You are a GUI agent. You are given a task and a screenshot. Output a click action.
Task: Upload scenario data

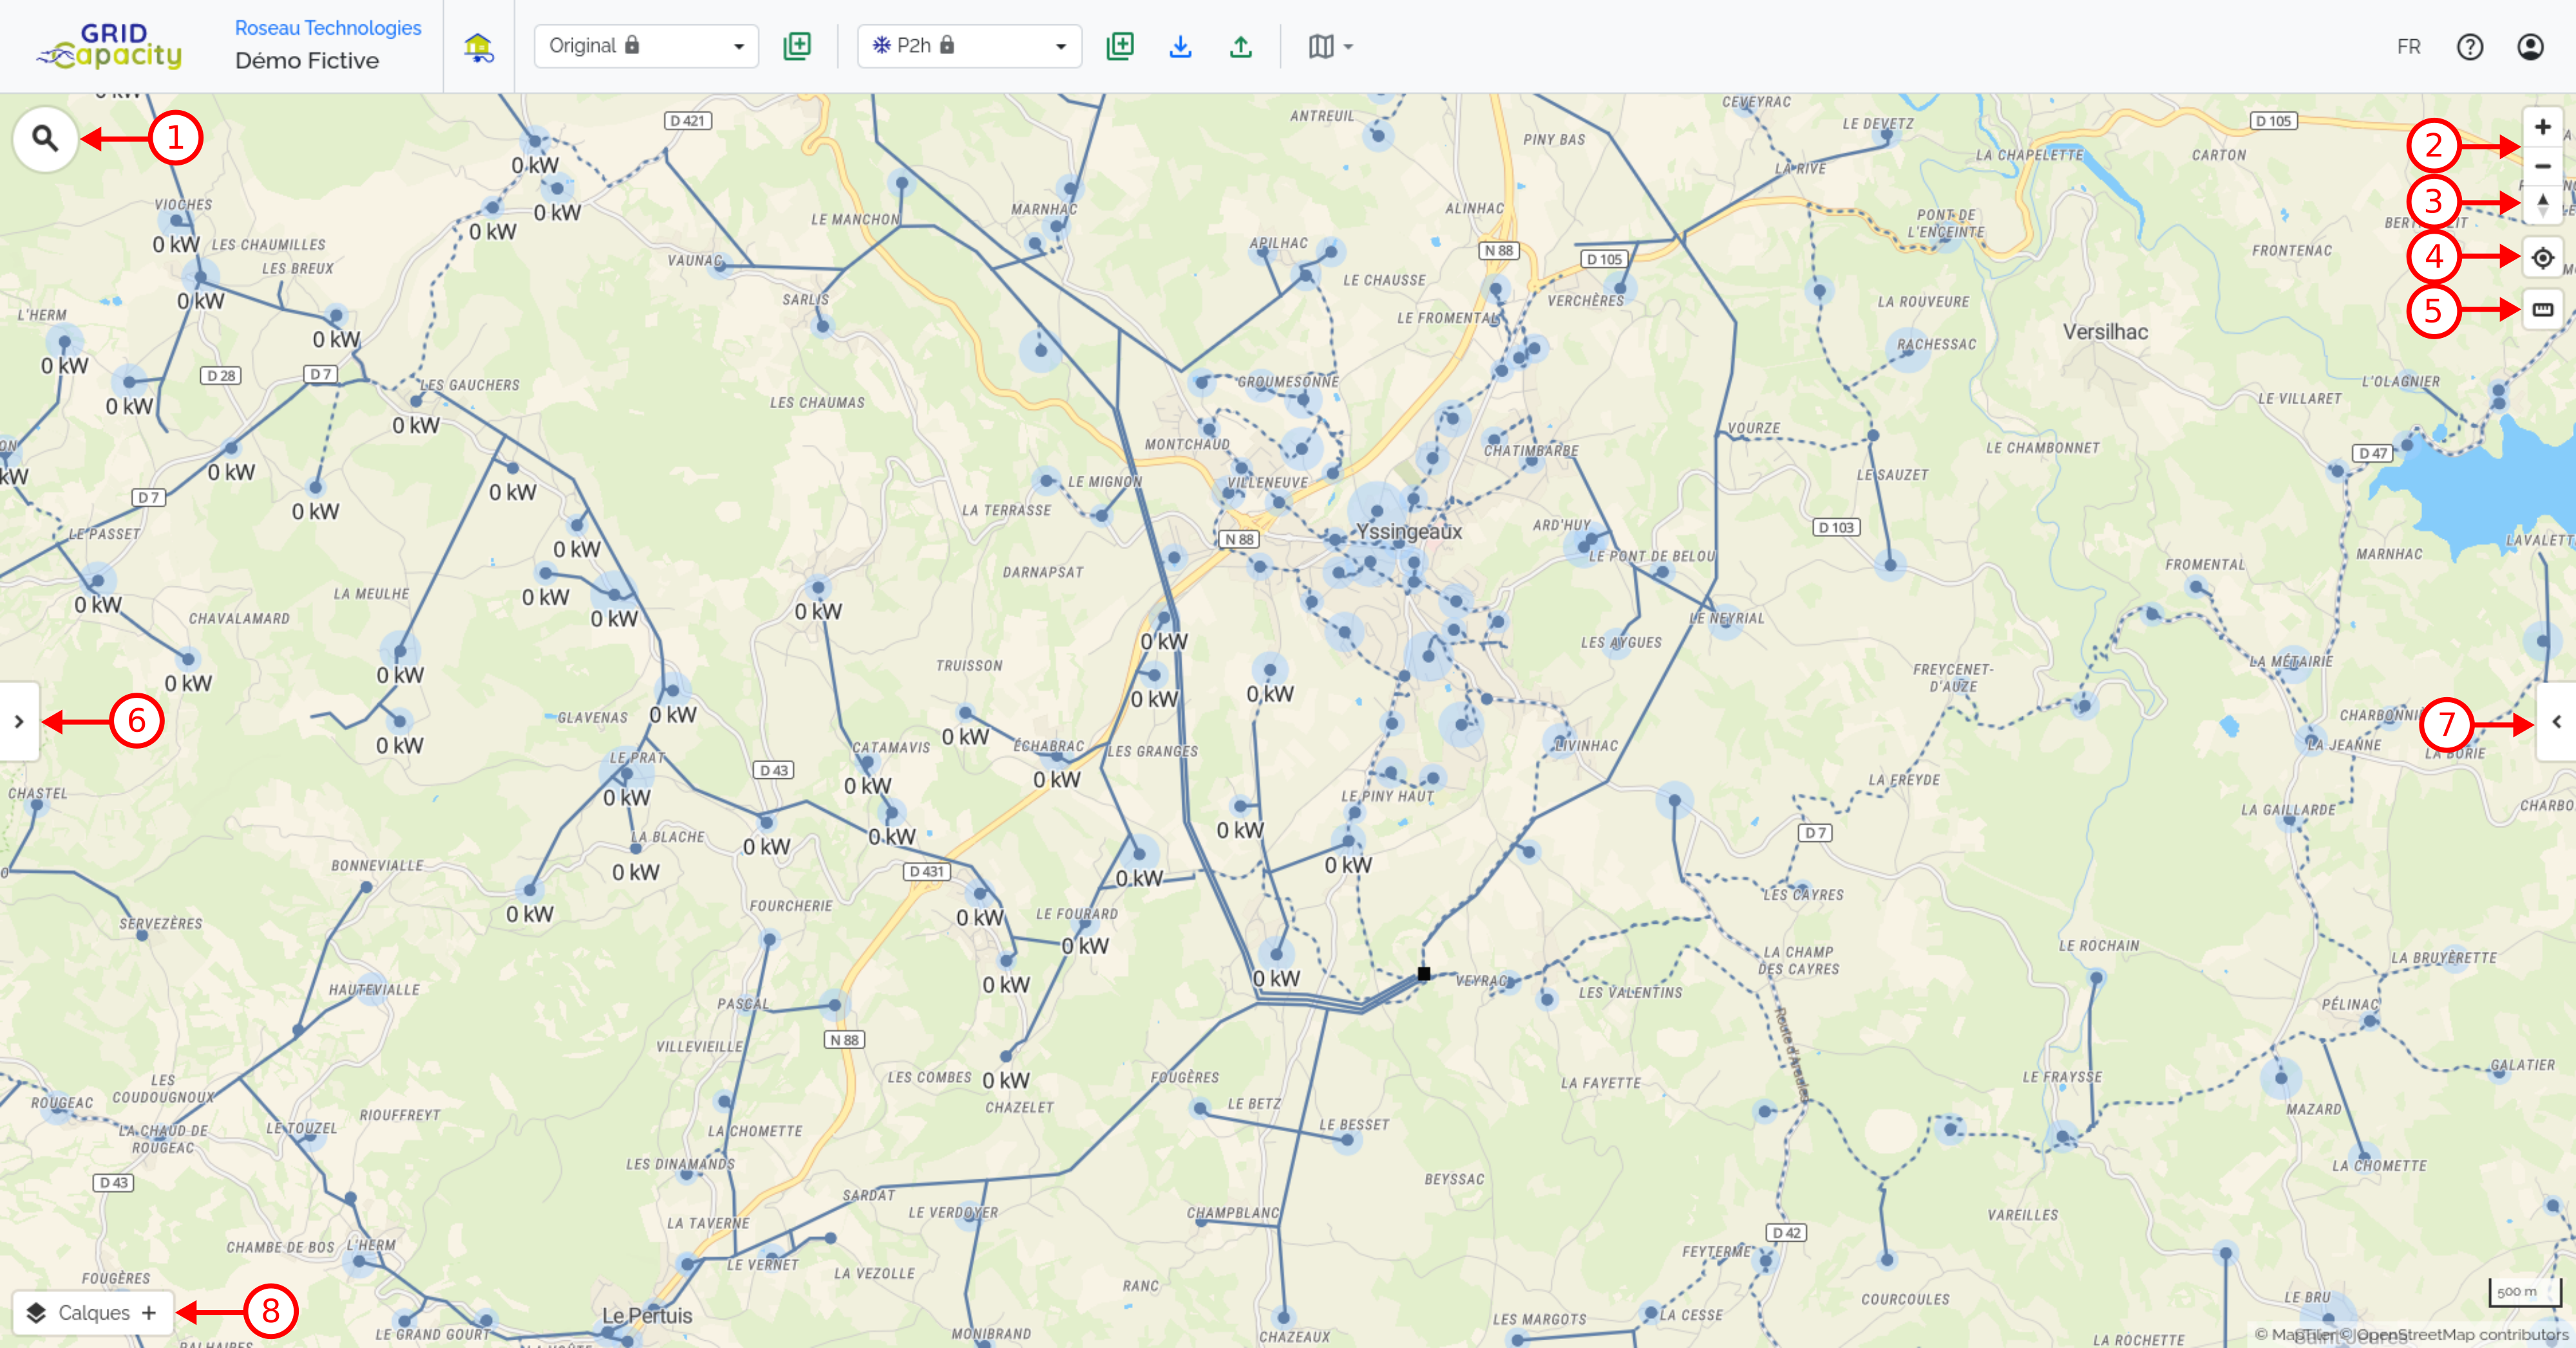[1240, 46]
